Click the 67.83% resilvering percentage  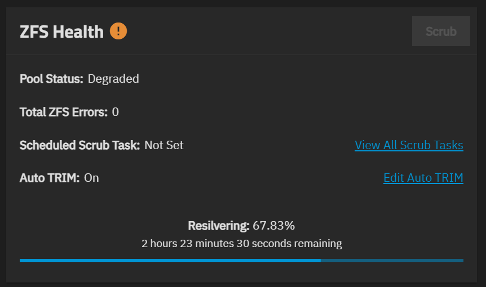[x=273, y=226]
